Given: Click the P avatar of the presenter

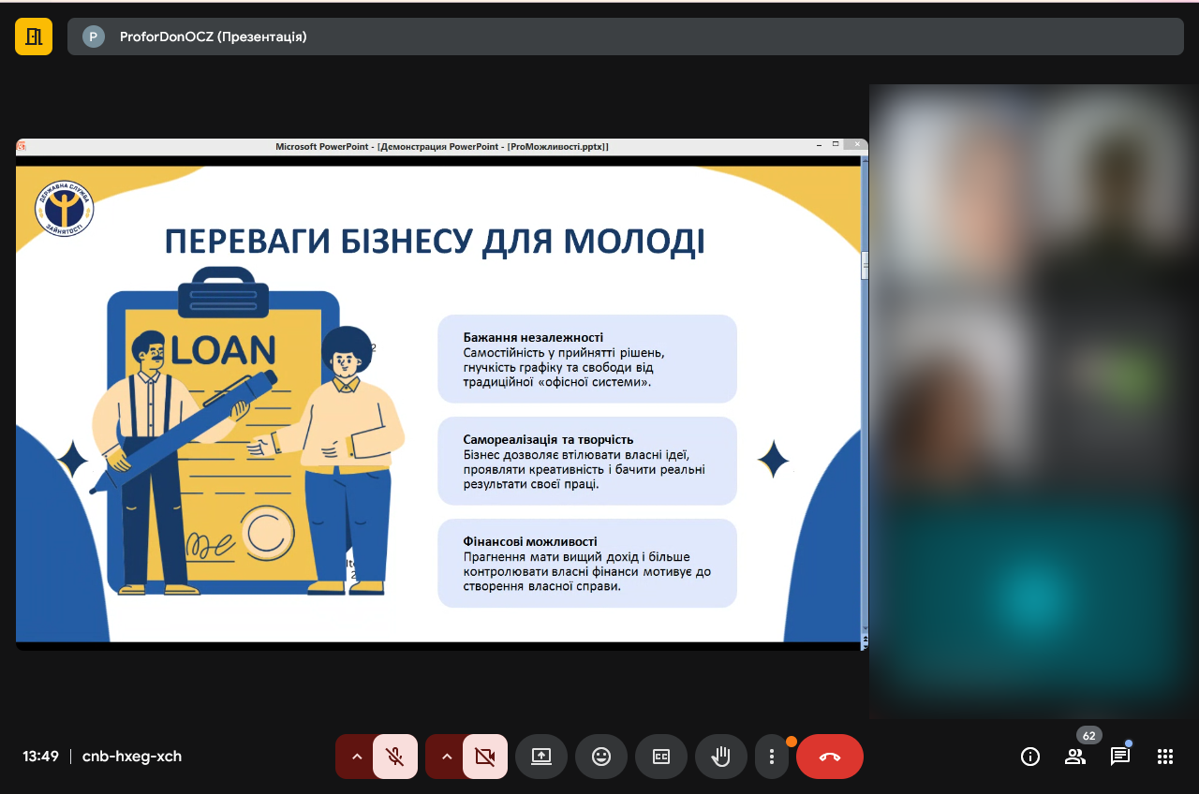Looking at the screenshot, I should tap(94, 37).
